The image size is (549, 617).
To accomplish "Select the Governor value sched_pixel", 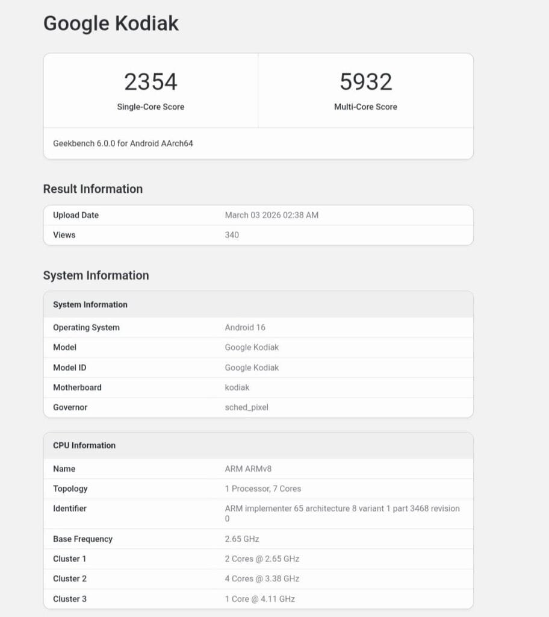I will pyautogui.click(x=247, y=407).
